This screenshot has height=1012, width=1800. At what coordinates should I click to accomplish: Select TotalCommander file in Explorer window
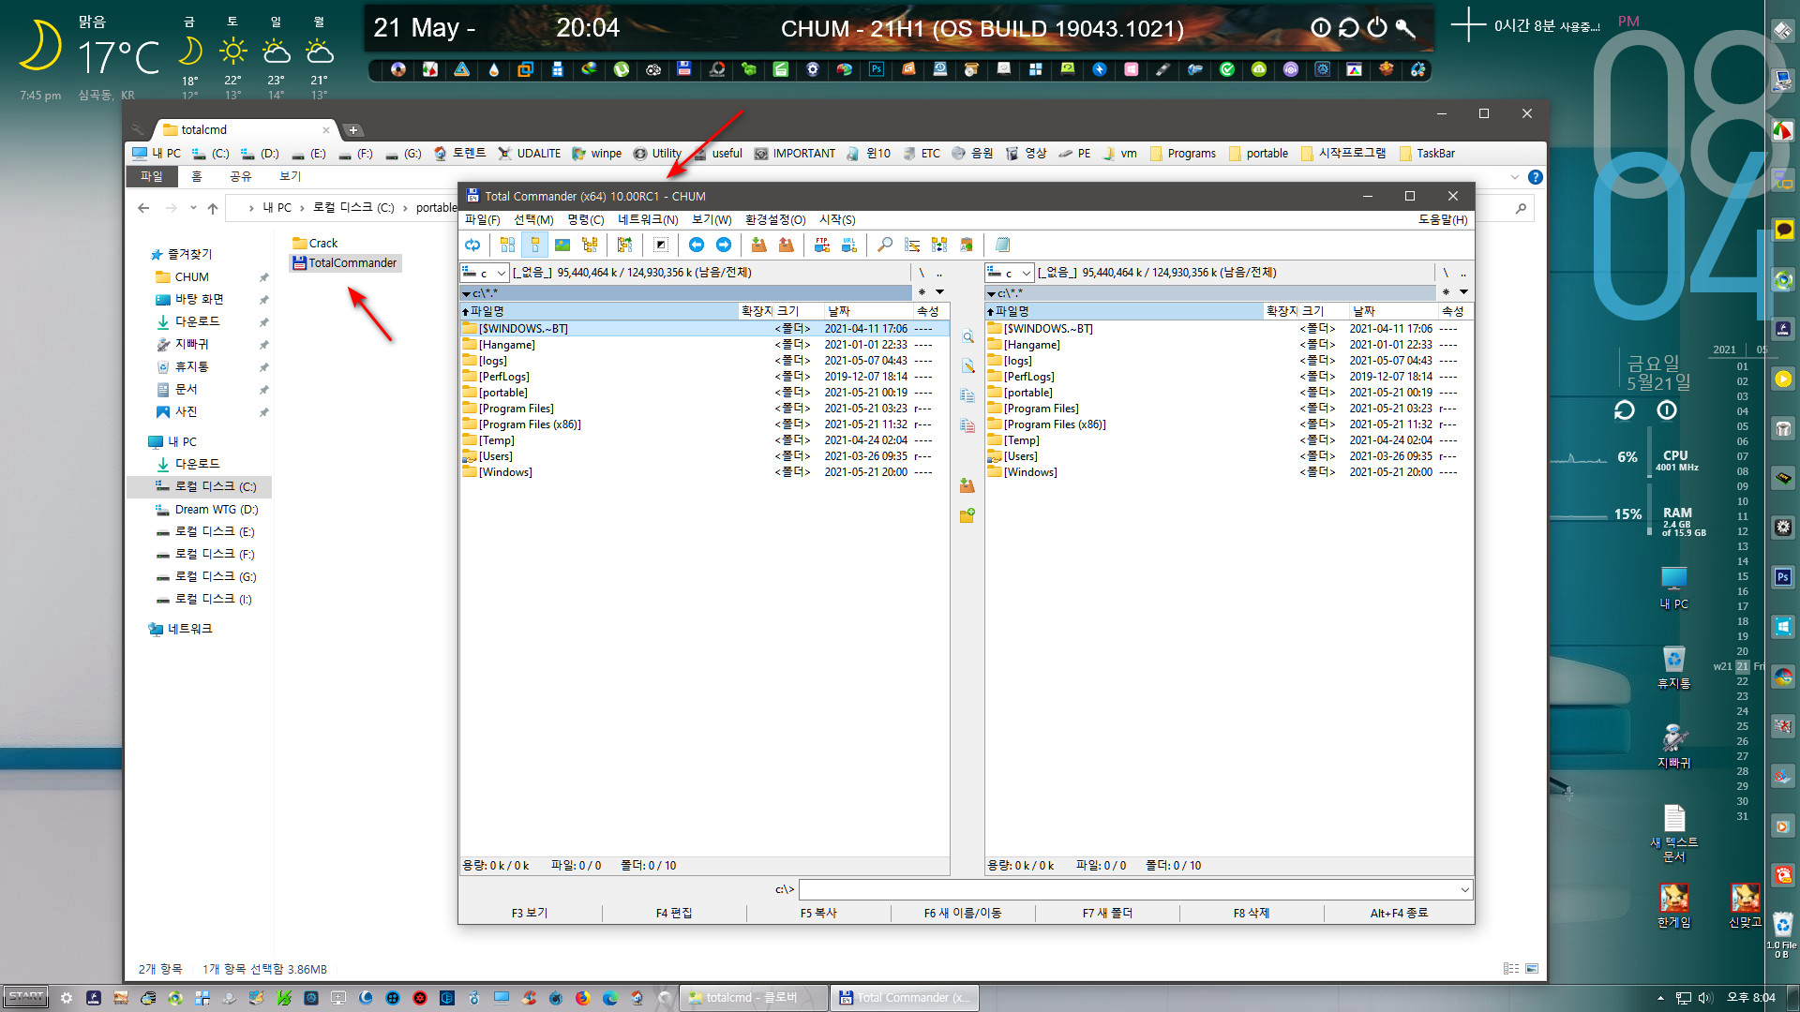[345, 263]
